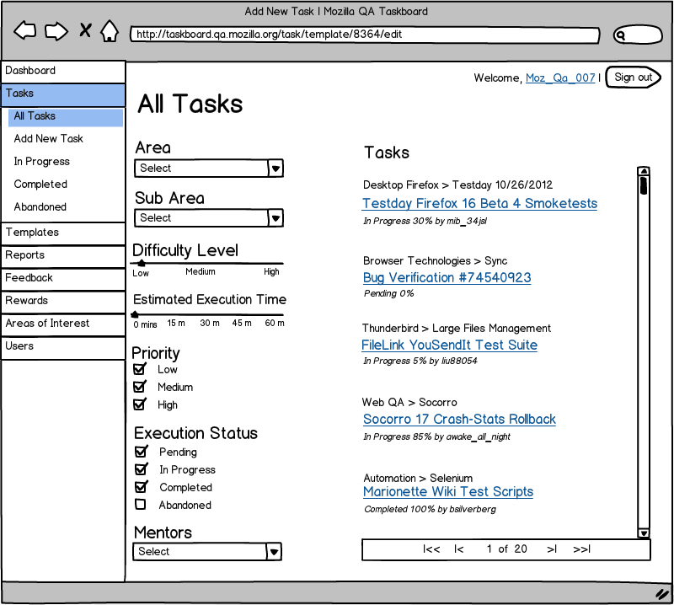The width and height of the screenshot is (674, 605).
Task: Click 'Automation > Selenium' text
Action: tap(418, 478)
